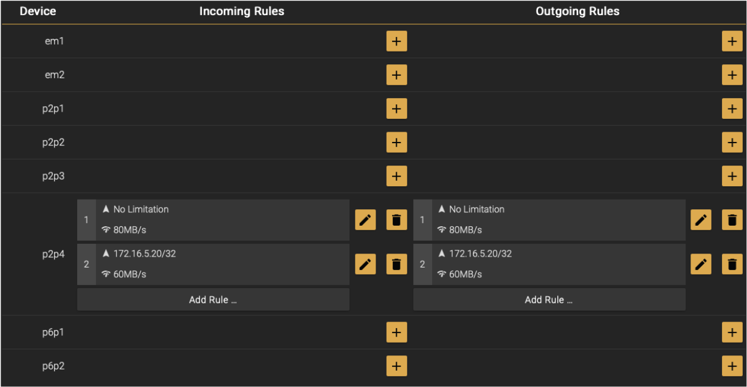The width and height of the screenshot is (747, 387).
Task: Add an outgoing rule for p2p2
Action: click(x=732, y=143)
